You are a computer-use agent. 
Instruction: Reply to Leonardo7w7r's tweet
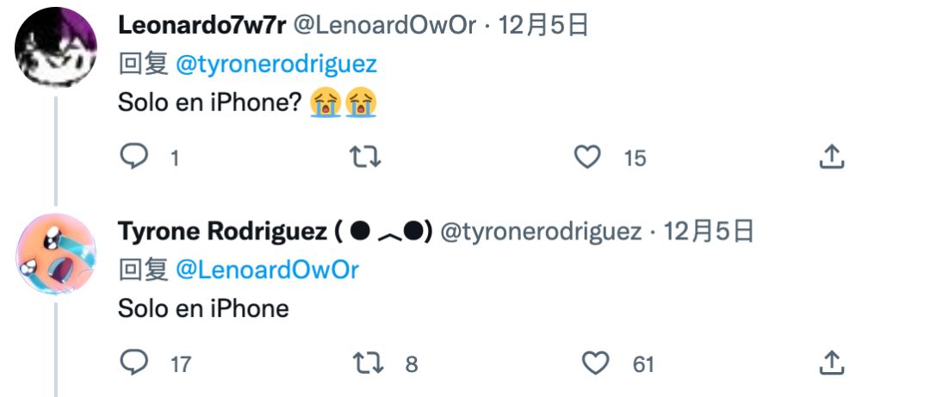(133, 157)
